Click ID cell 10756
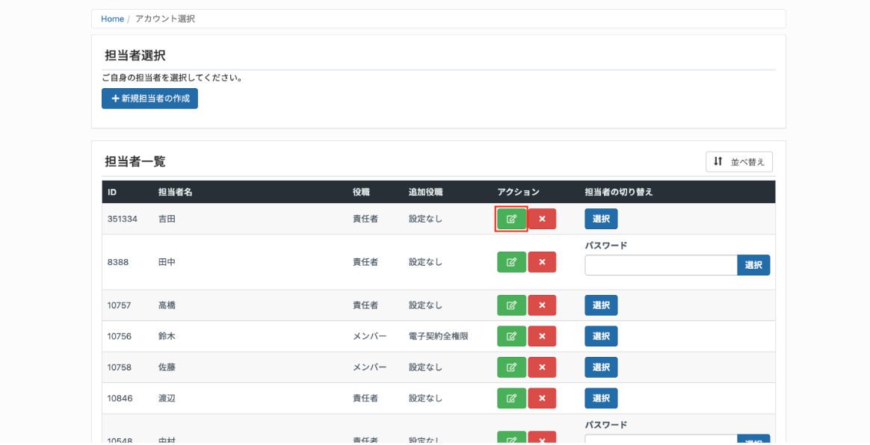 [x=120, y=337]
